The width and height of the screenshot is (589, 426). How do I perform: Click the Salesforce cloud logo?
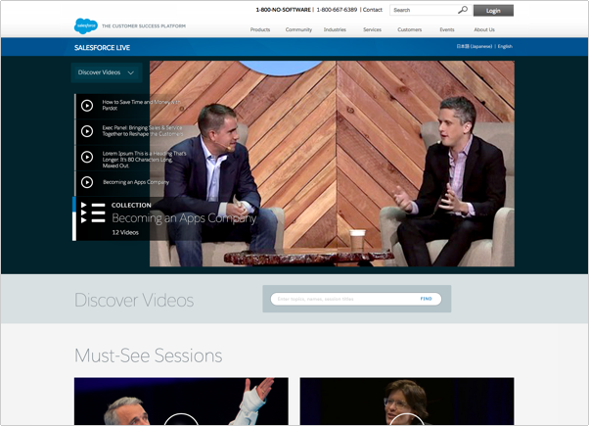(86, 26)
